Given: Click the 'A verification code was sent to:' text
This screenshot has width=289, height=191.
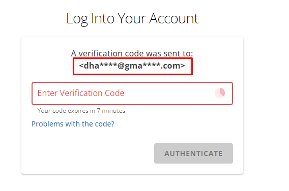Looking at the screenshot, I should 132,53.
